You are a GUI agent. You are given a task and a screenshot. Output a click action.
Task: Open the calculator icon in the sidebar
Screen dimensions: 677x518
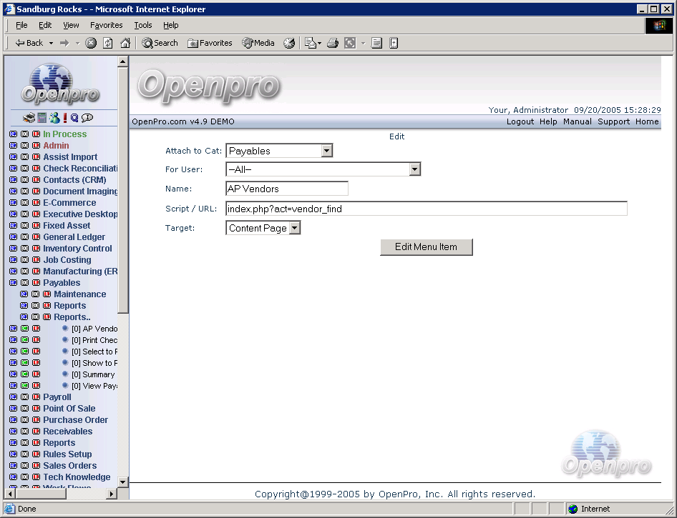coord(42,118)
